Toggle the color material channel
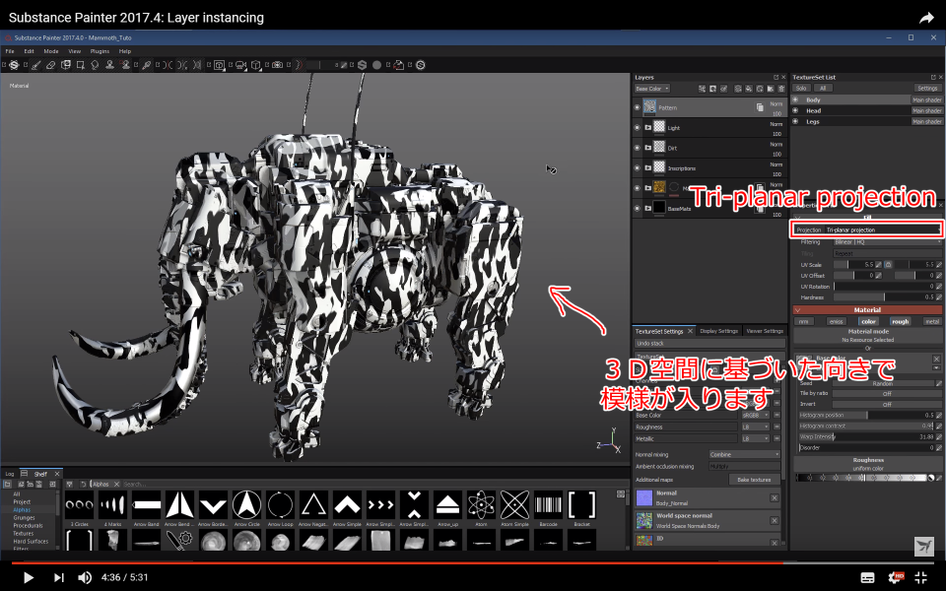Viewport: 946px width, 591px height. pos(868,321)
